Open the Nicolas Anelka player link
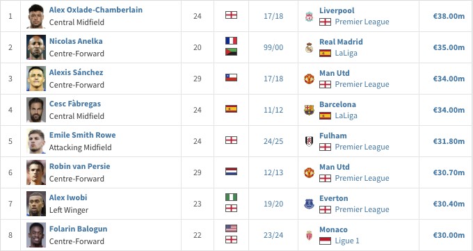Viewport: 473px width, 251px height. point(76,41)
